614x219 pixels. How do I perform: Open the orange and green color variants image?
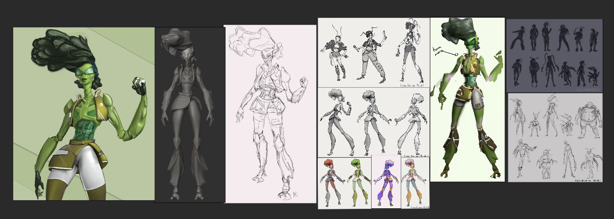(344, 182)
